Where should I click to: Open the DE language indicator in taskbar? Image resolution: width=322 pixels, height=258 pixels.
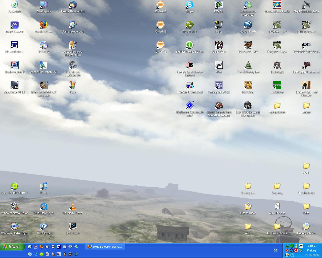tap(275, 250)
